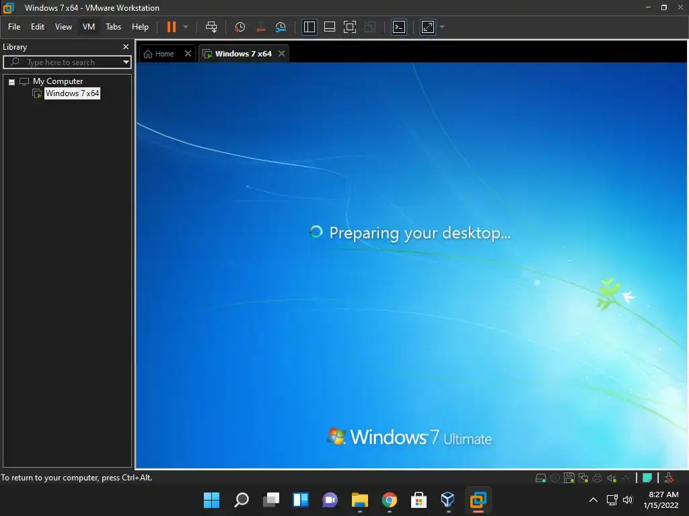
Task: Open the Help menu
Action: pos(140,27)
